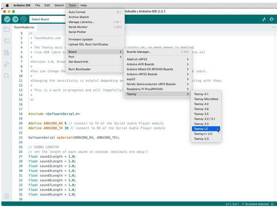277x208 pixels.
Task: Click the 'No board selected' status
Action: coord(255,204)
